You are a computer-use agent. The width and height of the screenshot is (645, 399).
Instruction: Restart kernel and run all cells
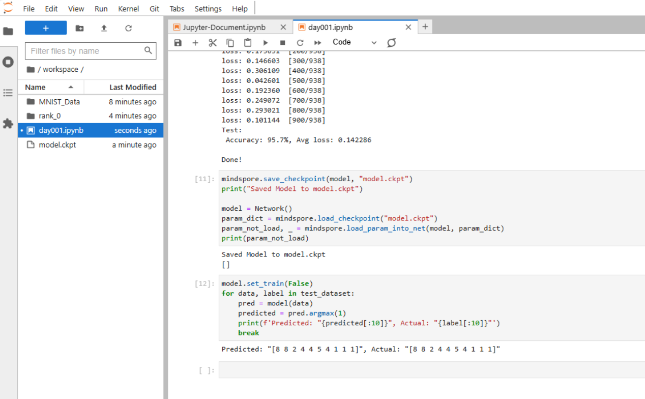[318, 43]
